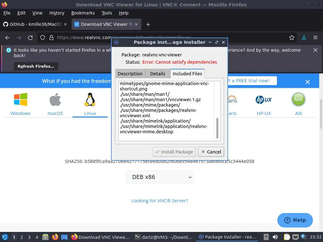
Task: Activate Download VNC Viewer taskbar entry
Action: 101,237
